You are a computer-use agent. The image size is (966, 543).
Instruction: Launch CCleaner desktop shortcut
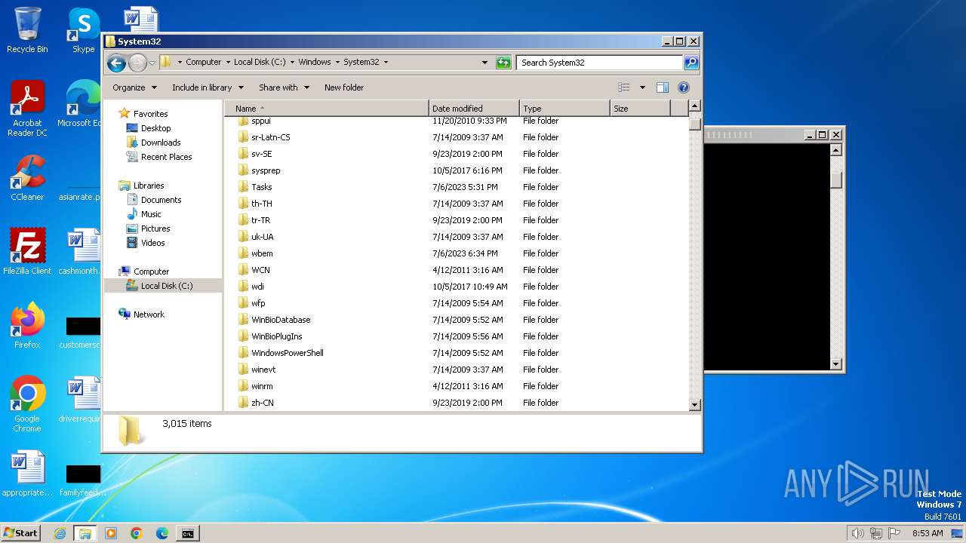[x=27, y=178]
